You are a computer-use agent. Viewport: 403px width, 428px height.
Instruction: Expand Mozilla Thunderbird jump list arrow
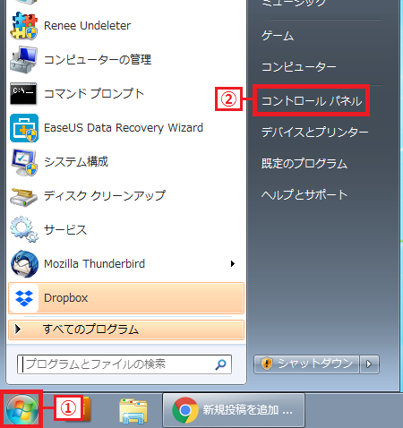click(x=233, y=263)
